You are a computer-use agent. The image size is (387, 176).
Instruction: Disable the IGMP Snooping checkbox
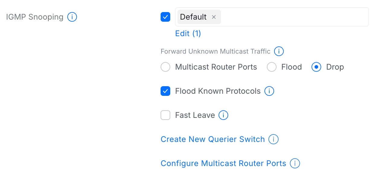tap(165, 17)
